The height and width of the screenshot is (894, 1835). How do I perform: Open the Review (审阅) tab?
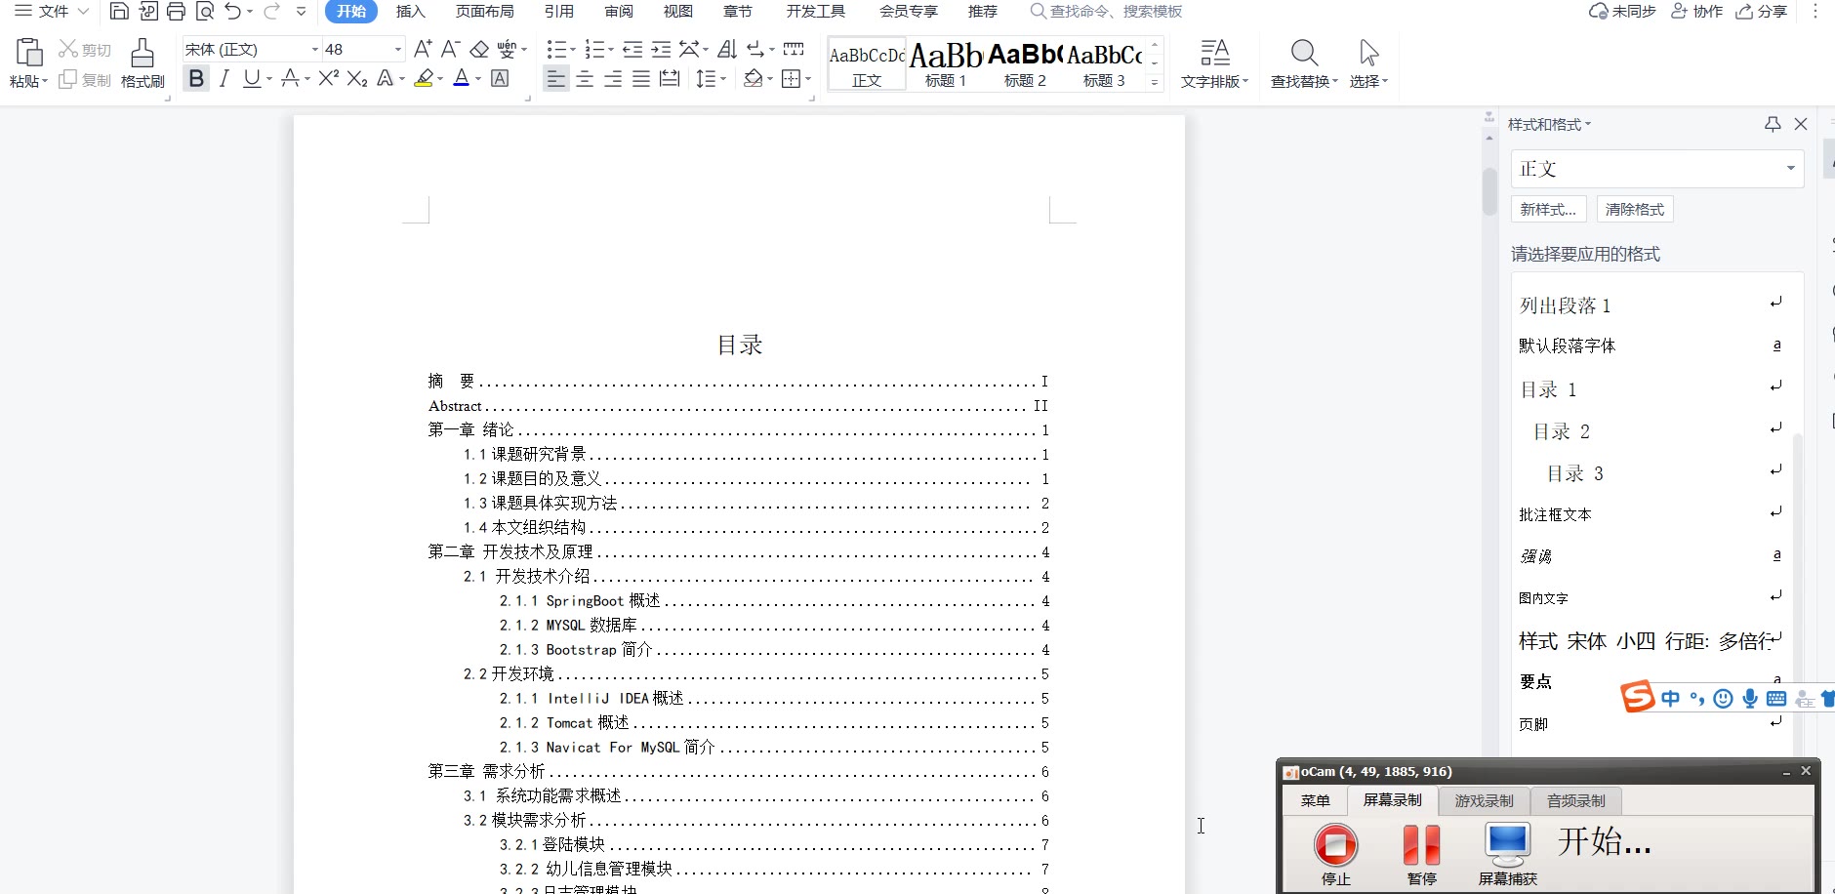[x=619, y=12]
